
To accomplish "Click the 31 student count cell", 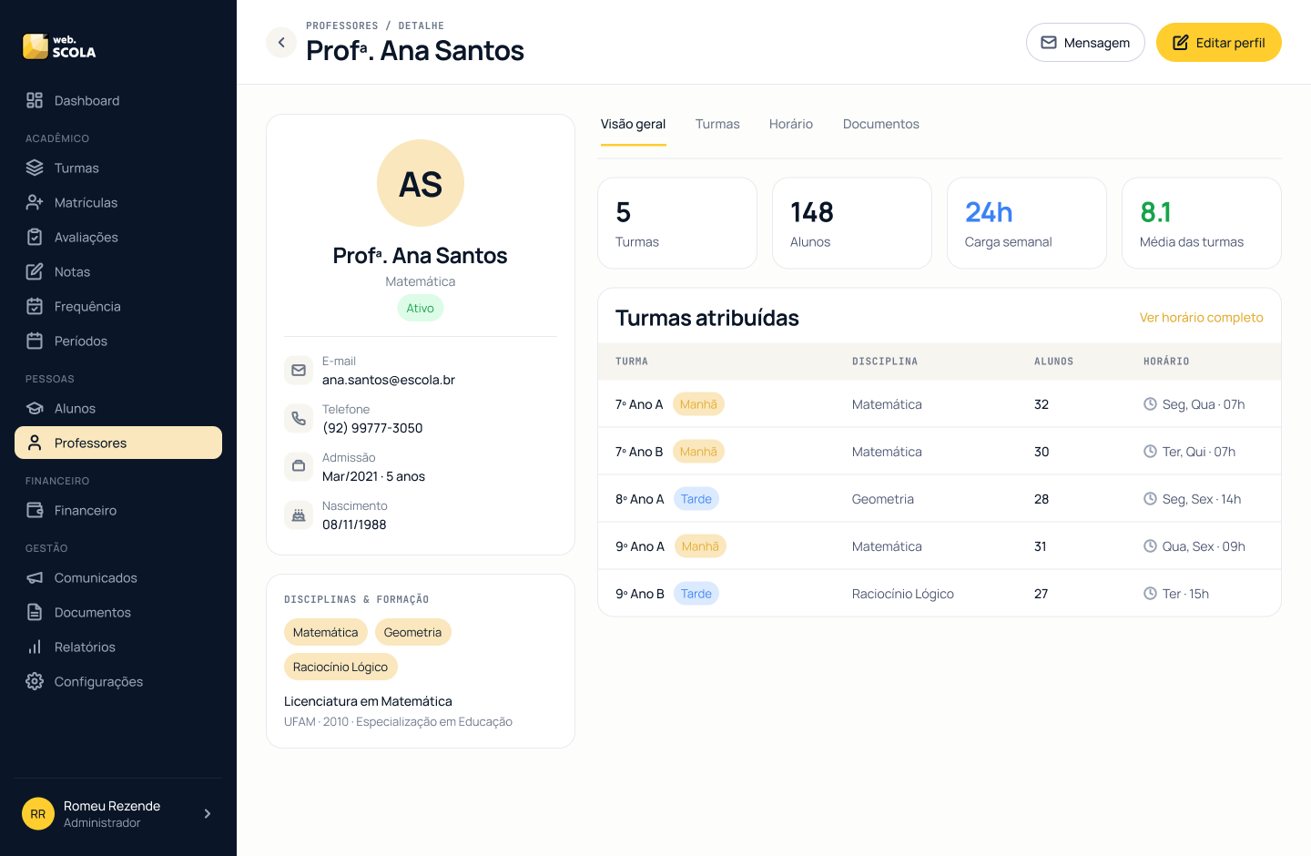I will (x=1041, y=546).
